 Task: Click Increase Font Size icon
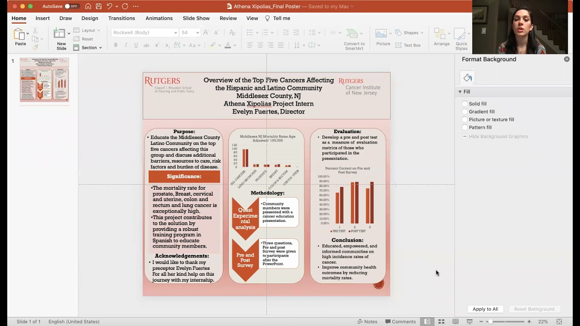(x=206, y=33)
